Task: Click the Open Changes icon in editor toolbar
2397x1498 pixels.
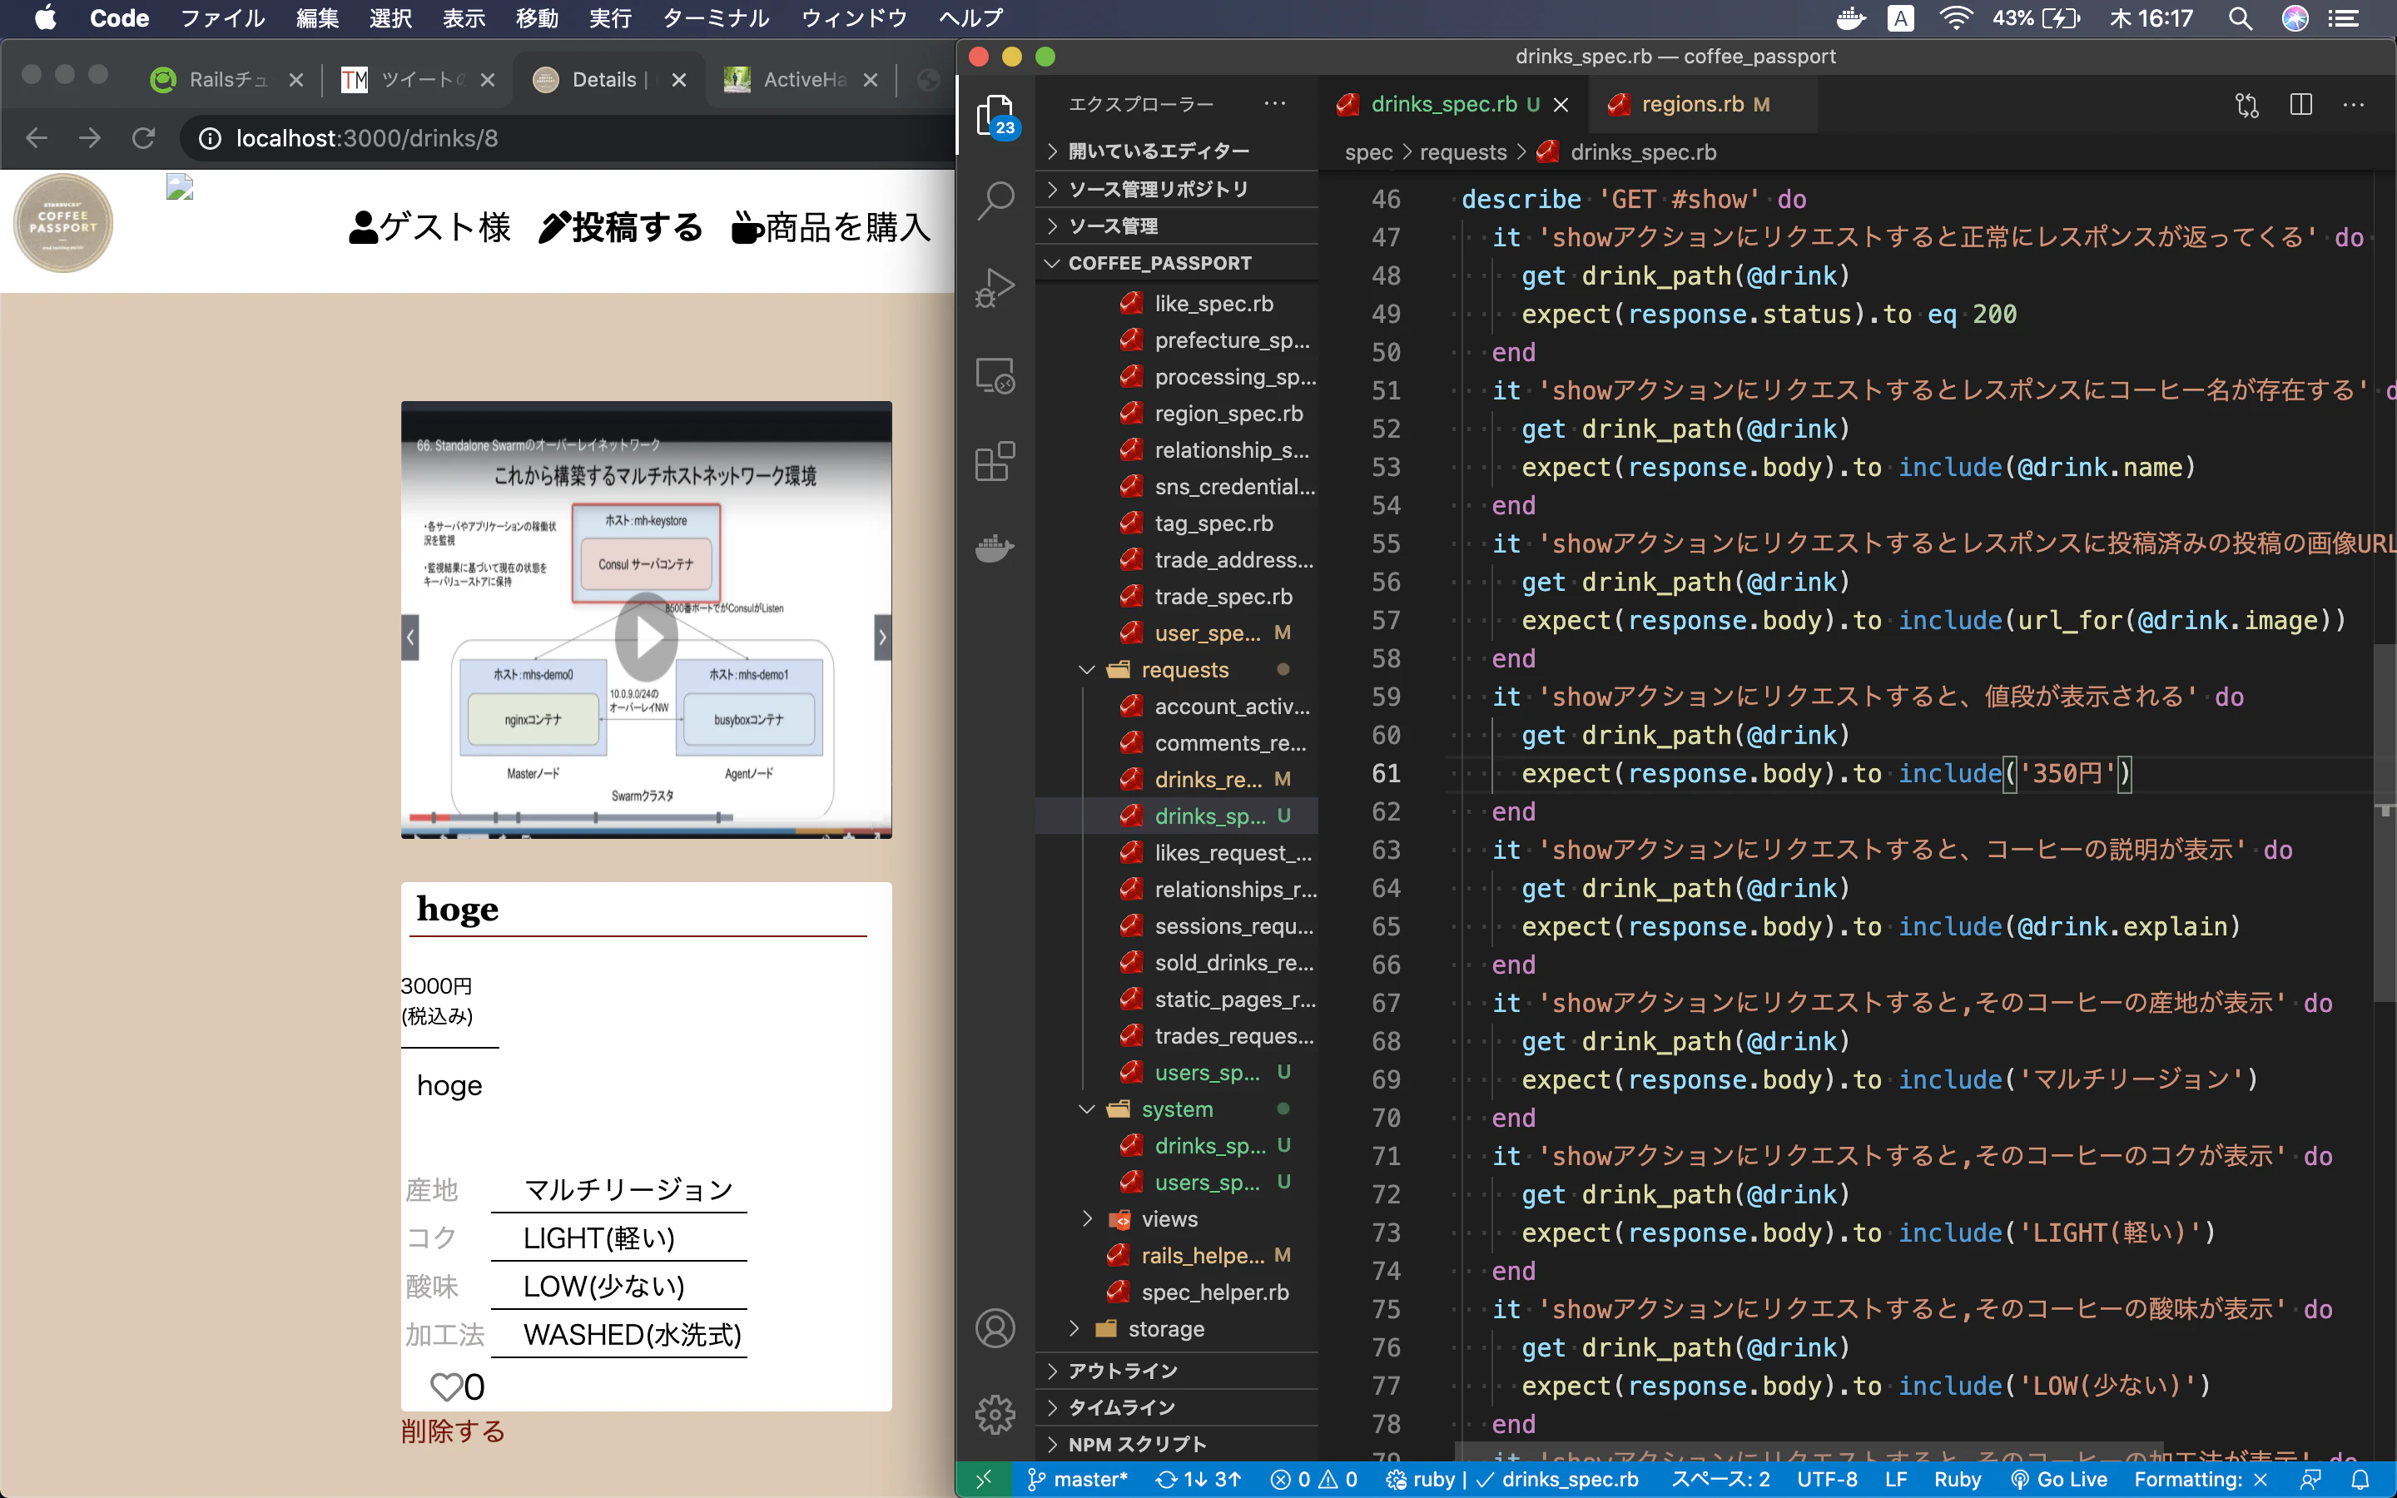Action: 2246,105
